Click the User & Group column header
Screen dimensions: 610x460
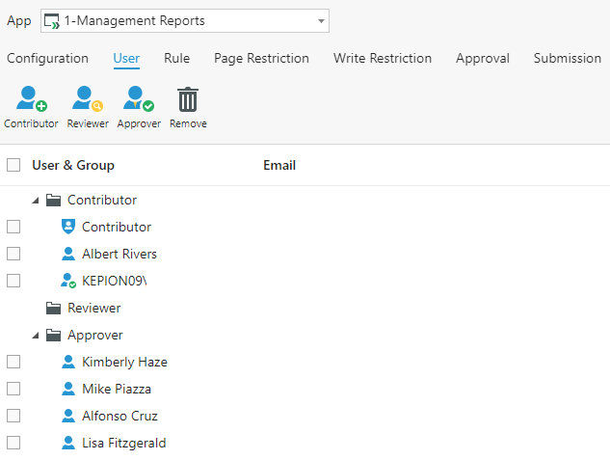click(73, 166)
